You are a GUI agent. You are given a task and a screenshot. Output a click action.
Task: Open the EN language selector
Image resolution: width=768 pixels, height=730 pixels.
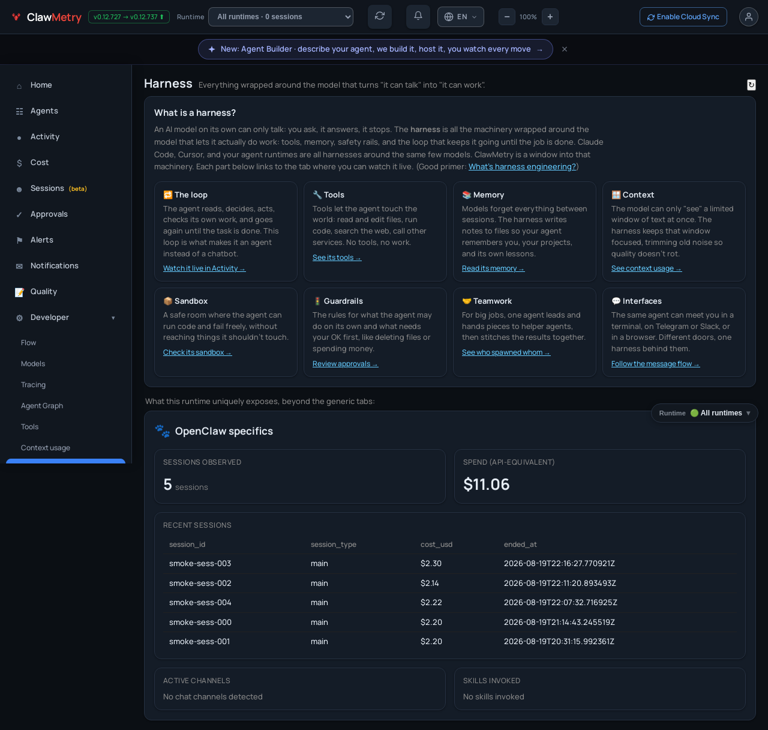[x=461, y=17]
